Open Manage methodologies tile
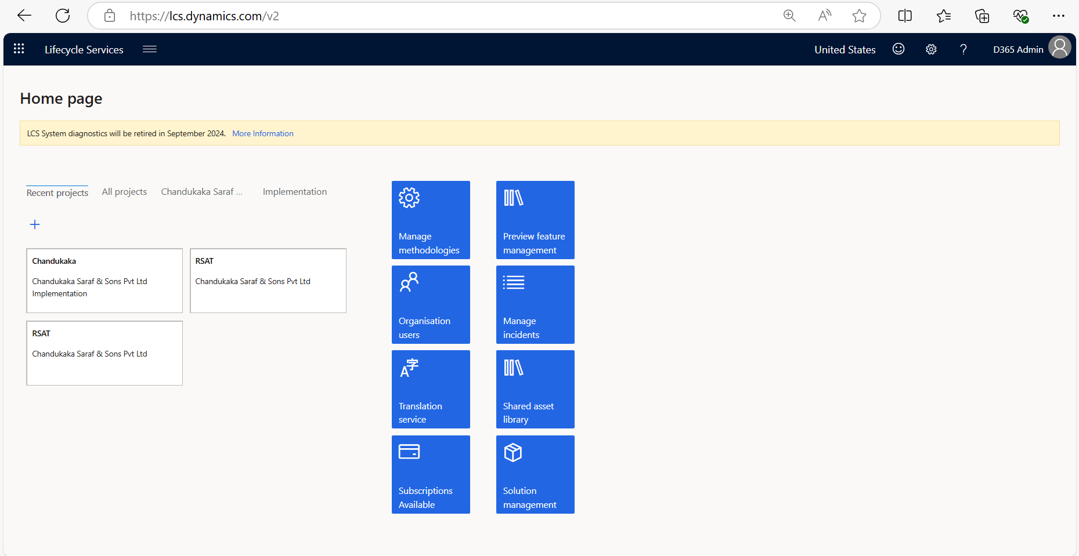 (431, 220)
